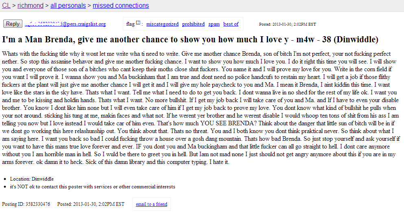Open the all personals breadcrumb

[x=68, y=5]
